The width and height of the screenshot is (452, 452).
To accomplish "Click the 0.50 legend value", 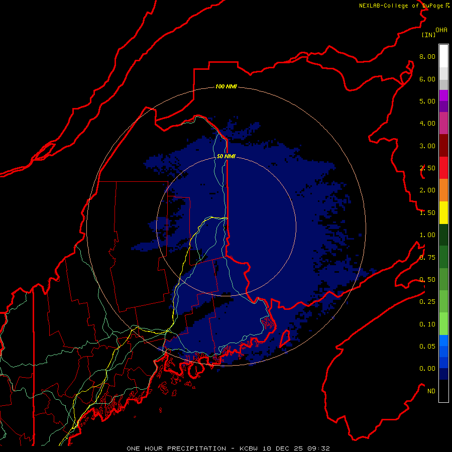I will [x=427, y=280].
